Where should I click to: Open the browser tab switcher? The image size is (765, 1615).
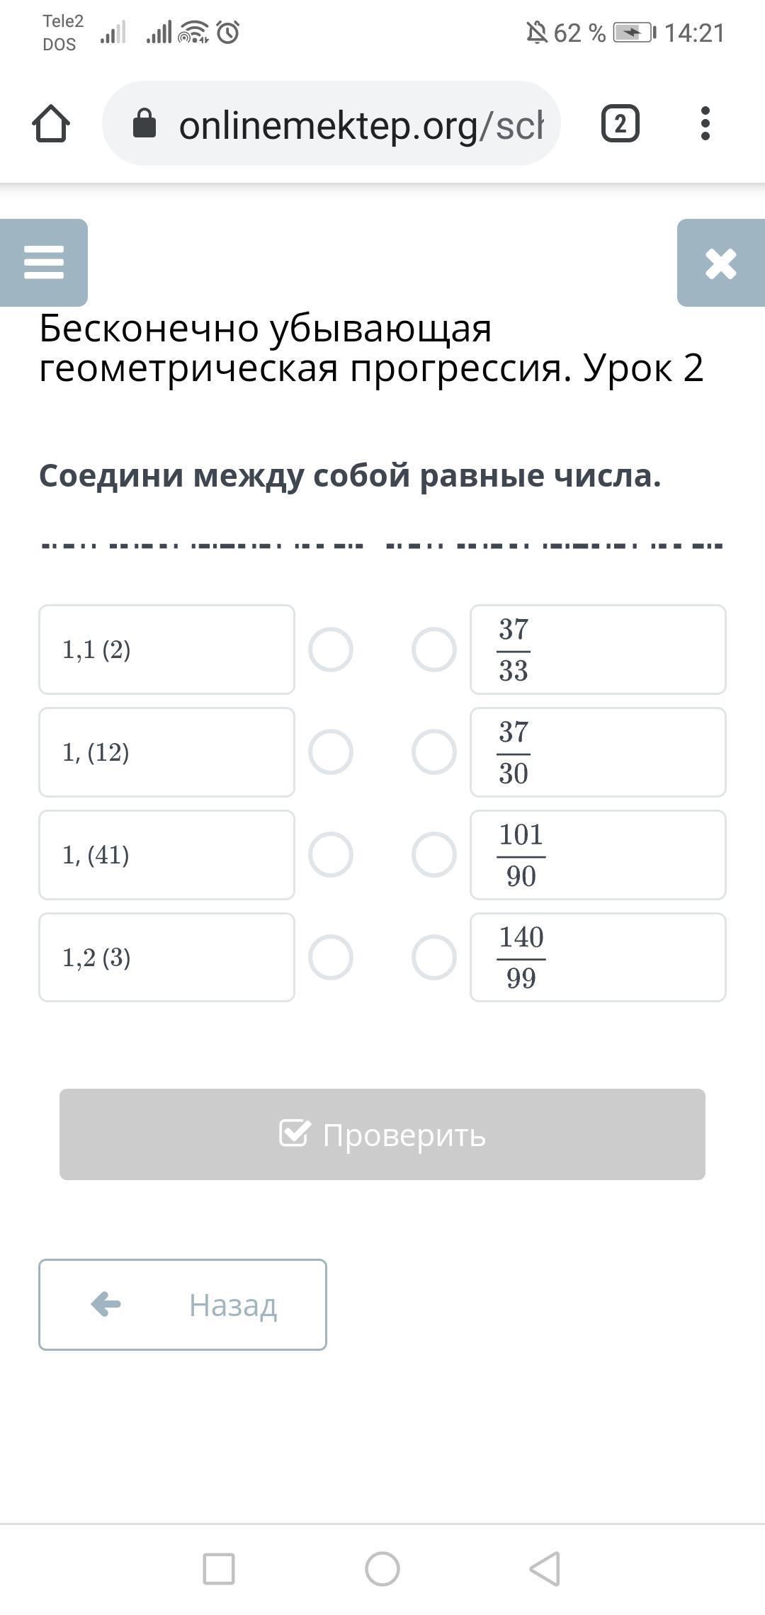point(620,124)
